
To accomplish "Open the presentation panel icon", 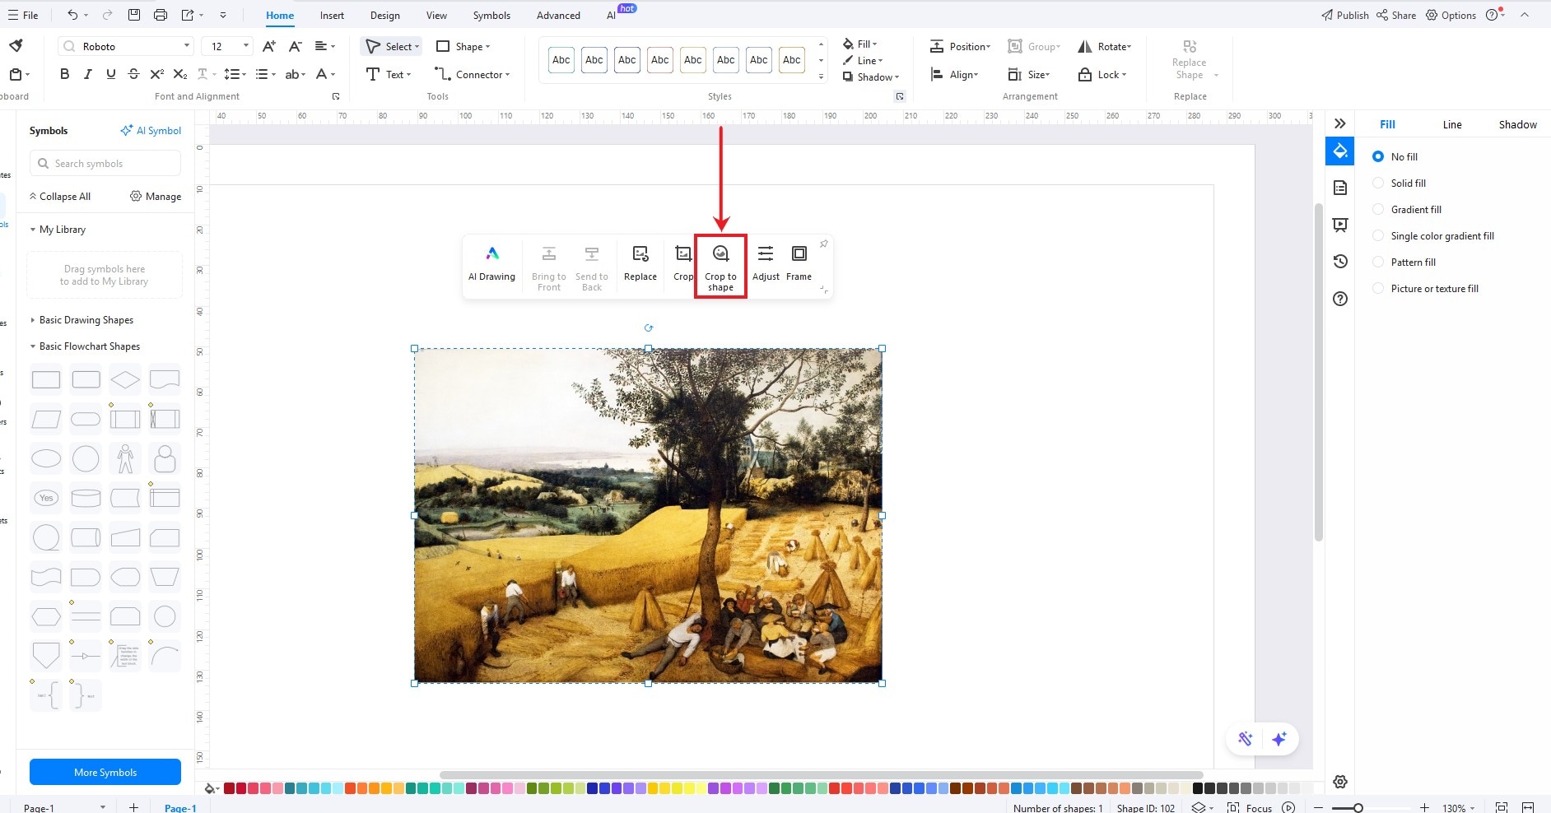I will pos(1340,225).
